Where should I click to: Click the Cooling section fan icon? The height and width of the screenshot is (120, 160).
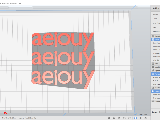(153, 88)
